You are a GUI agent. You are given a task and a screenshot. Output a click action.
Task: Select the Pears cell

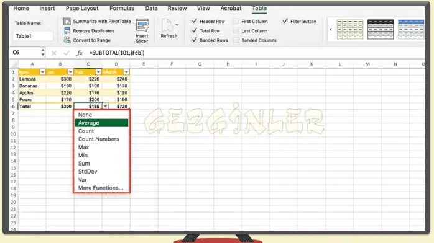point(32,99)
